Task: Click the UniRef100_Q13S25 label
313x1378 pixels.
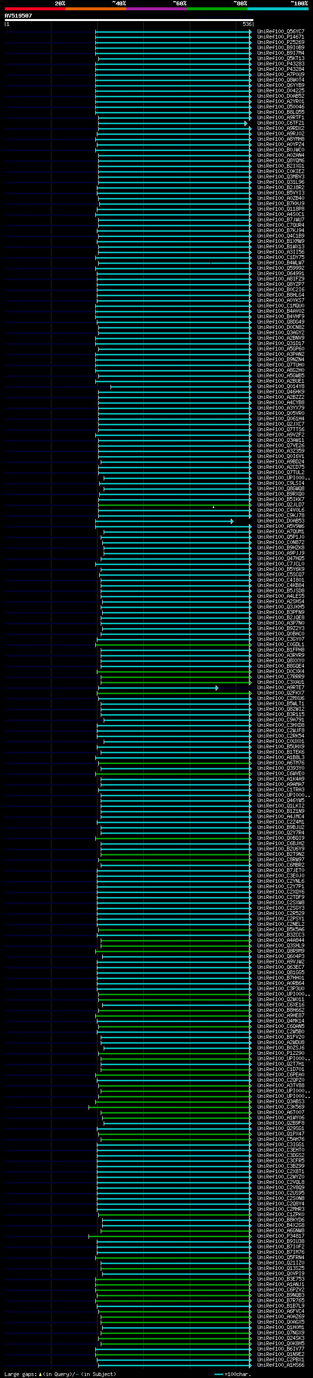Action: pyautogui.click(x=281, y=1268)
